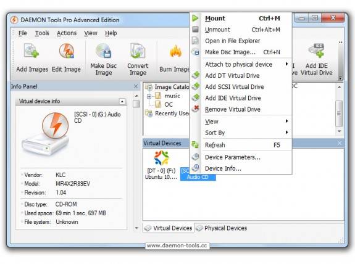Click the Image Catalog root icon
The height and width of the screenshot is (264, 355).
[x=149, y=87]
